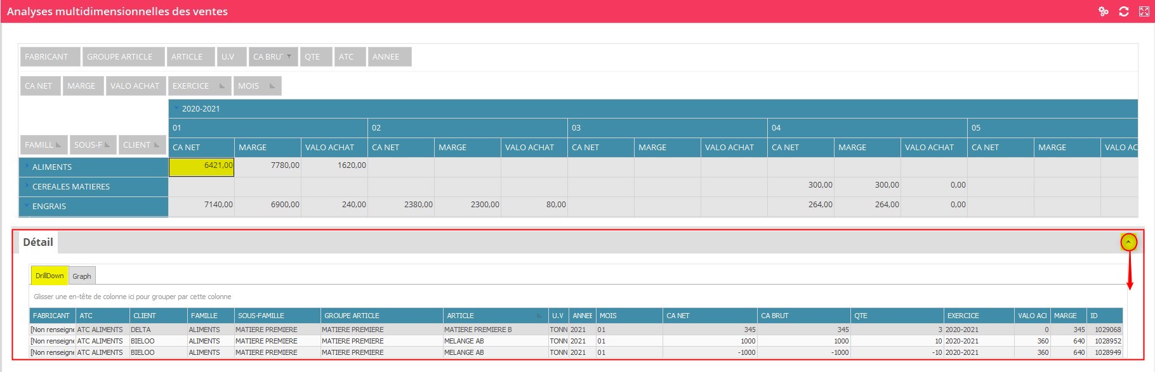Select the highlighted 6421,00 cell
The width and height of the screenshot is (1155, 372).
click(x=201, y=167)
